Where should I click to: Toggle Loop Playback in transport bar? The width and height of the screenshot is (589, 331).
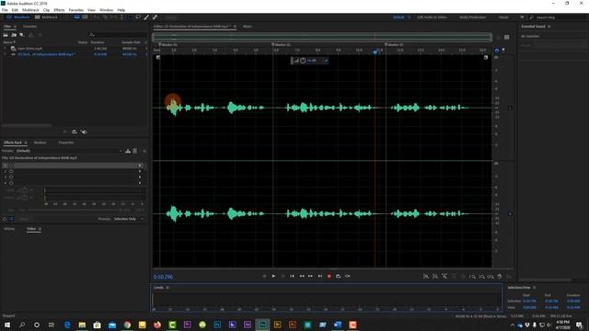338,276
